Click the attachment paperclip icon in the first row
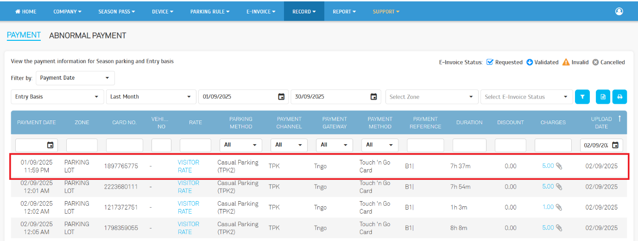638x241 pixels. (x=559, y=166)
